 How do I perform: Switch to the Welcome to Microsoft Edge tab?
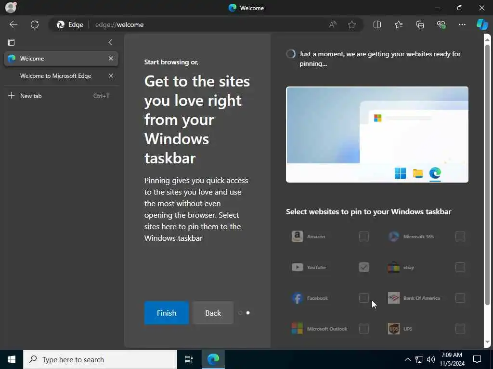point(61,75)
